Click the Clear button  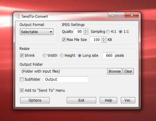pyautogui.click(x=128, y=71)
